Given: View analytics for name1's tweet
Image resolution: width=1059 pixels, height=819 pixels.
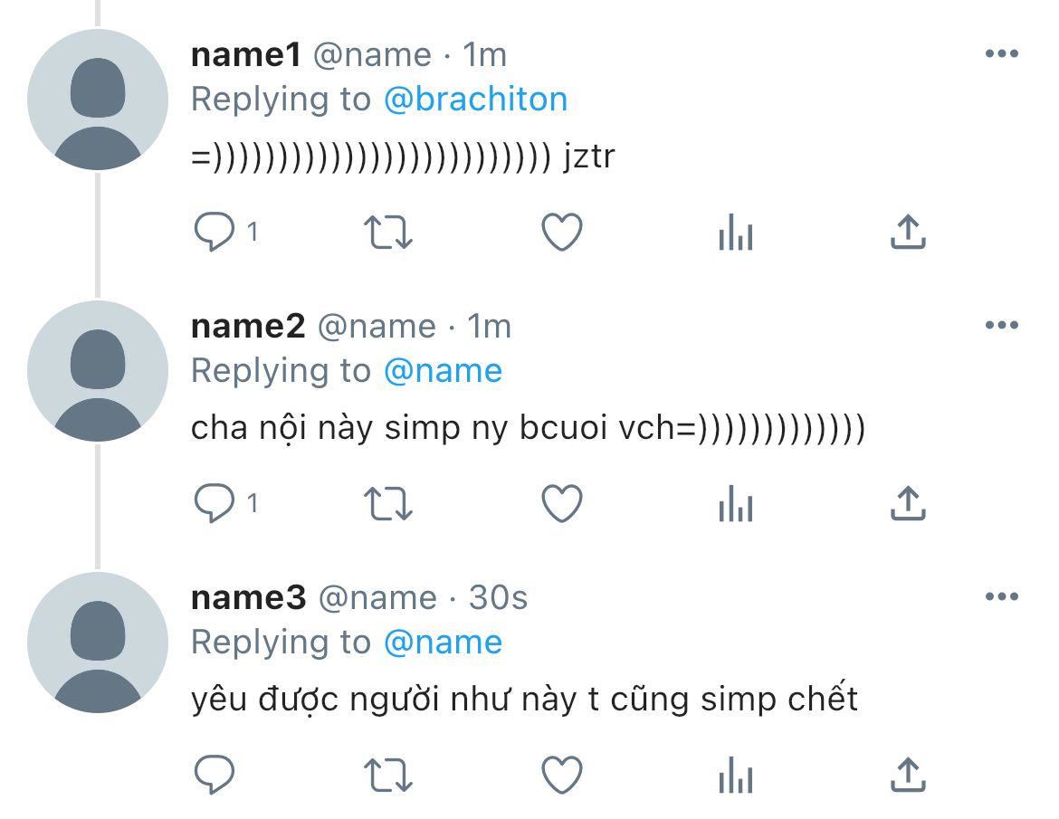Looking at the screenshot, I should coord(736,232).
